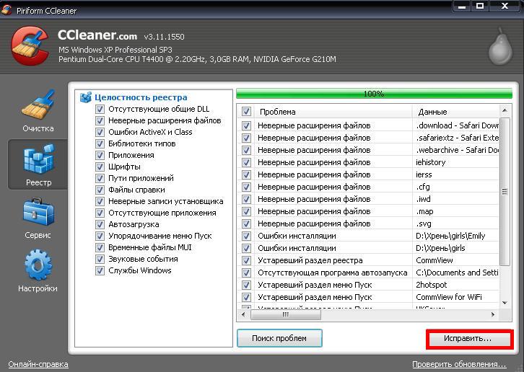The width and height of the screenshot is (524, 372).
Task: Open the Онлайн-справка link
Action: click(38, 364)
